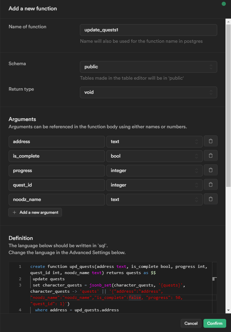This screenshot has height=332, width=231.
Task: Remove the is_complete argument via trash icon
Action: coord(210,156)
